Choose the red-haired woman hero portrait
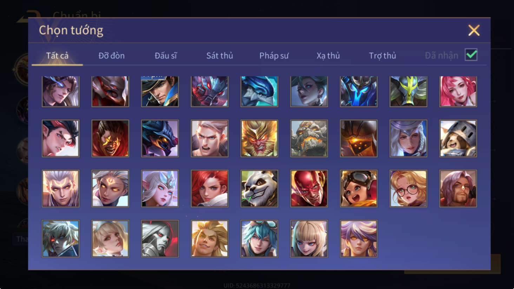Viewport: 514px width, 289px height. (210, 188)
